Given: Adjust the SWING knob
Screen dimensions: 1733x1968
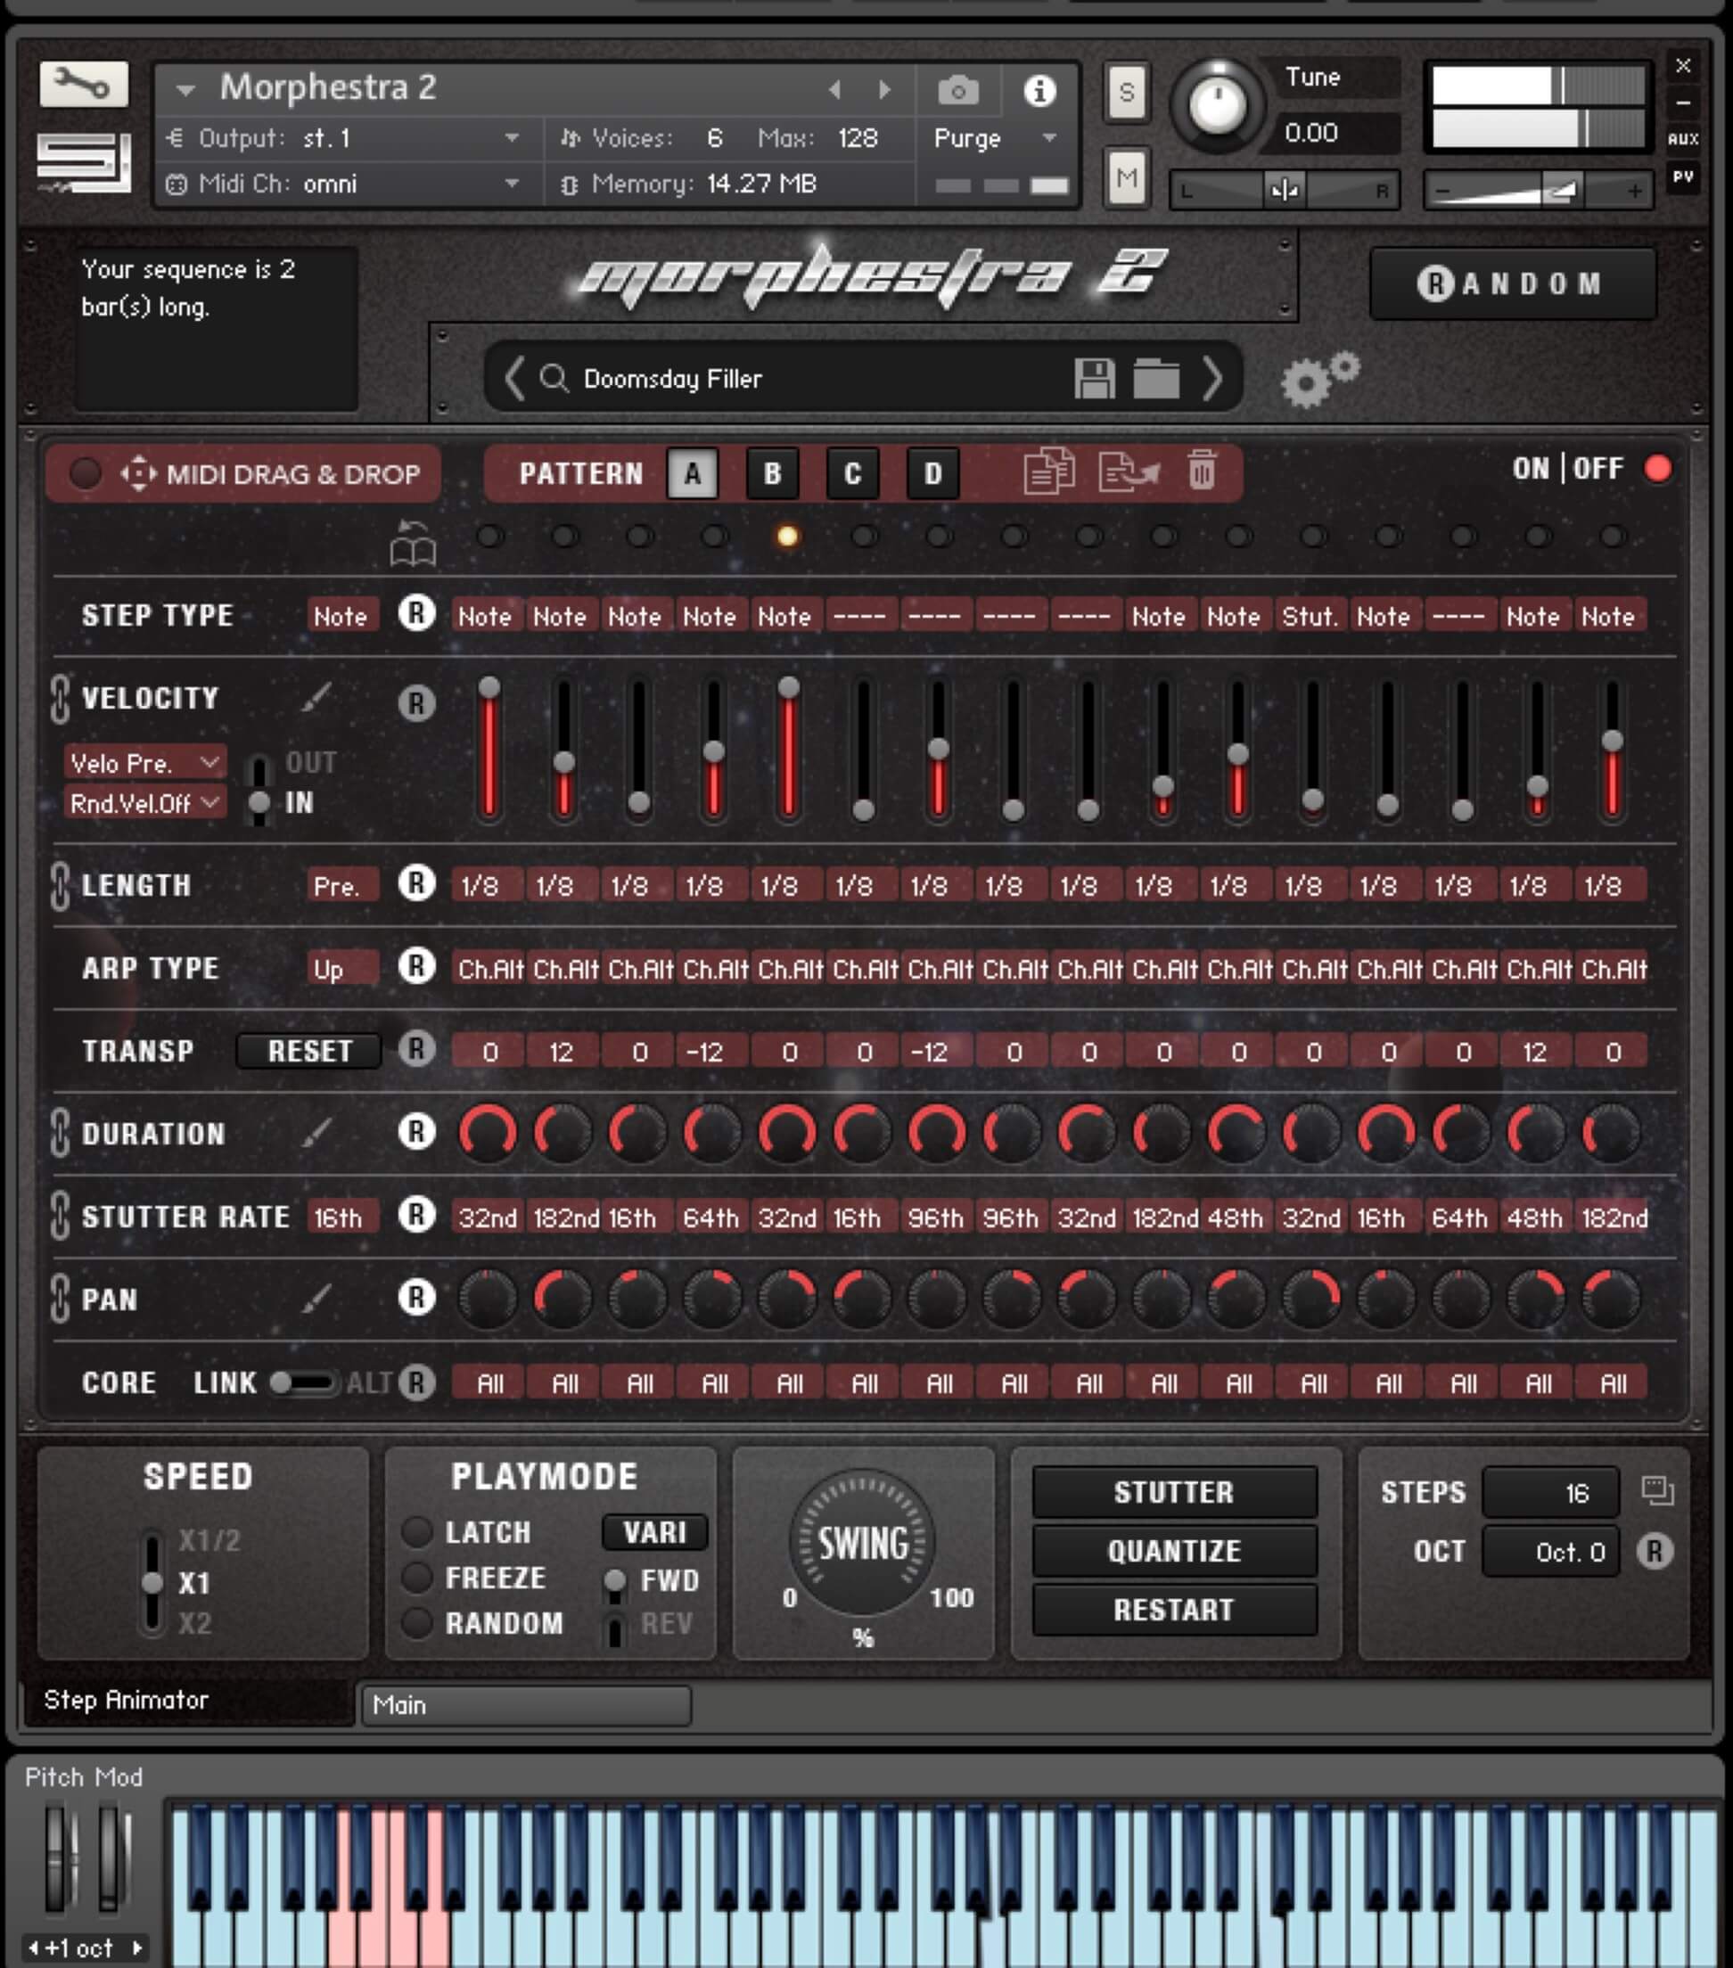Looking at the screenshot, I should 863,1543.
